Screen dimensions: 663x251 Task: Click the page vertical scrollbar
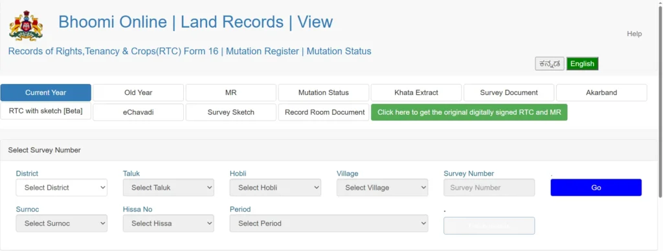[x=660, y=101]
